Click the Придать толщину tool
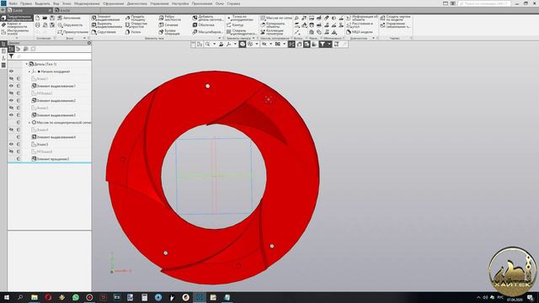 coord(135,18)
